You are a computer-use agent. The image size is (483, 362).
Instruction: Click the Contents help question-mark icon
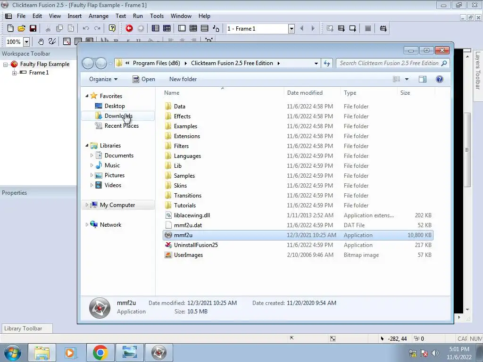coord(112,28)
